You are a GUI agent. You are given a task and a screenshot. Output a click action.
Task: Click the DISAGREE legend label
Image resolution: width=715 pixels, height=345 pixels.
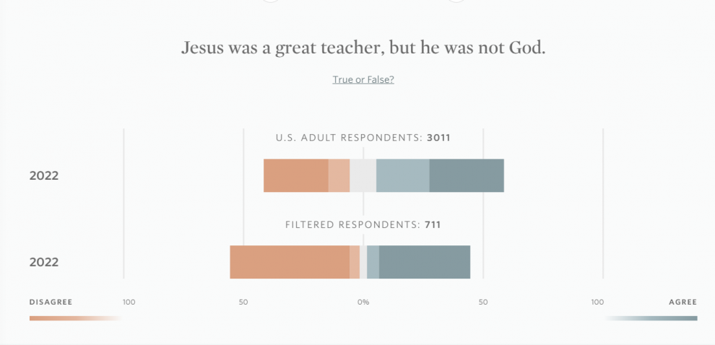pyautogui.click(x=51, y=302)
